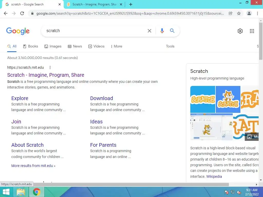The image size is (263, 197).
Task: Open search Tools options
Action: 170,46
